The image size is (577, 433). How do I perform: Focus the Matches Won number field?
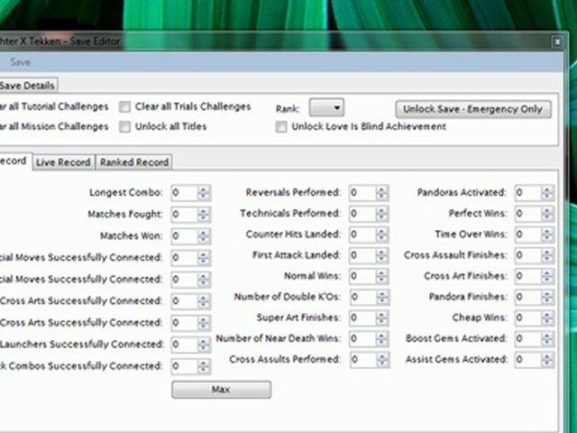tap(185, 236)
